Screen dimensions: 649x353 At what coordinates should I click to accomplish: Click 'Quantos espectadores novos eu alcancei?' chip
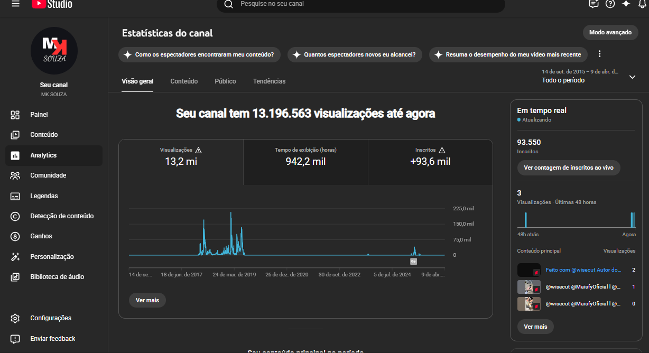pyautogui.click(x=355, y=54)
